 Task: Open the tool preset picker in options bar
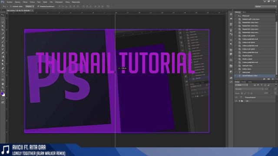coord(5,6)
